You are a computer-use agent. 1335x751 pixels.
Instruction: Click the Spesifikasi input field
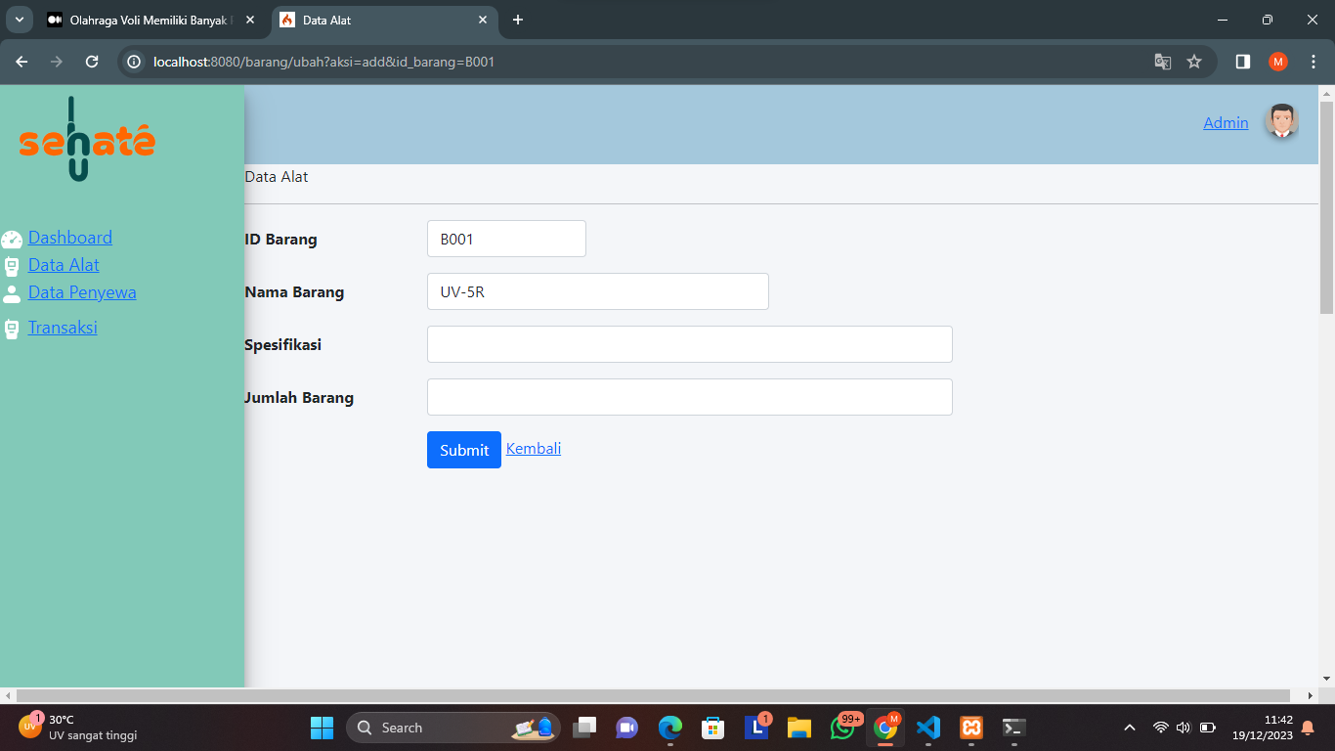pos(689,344)
